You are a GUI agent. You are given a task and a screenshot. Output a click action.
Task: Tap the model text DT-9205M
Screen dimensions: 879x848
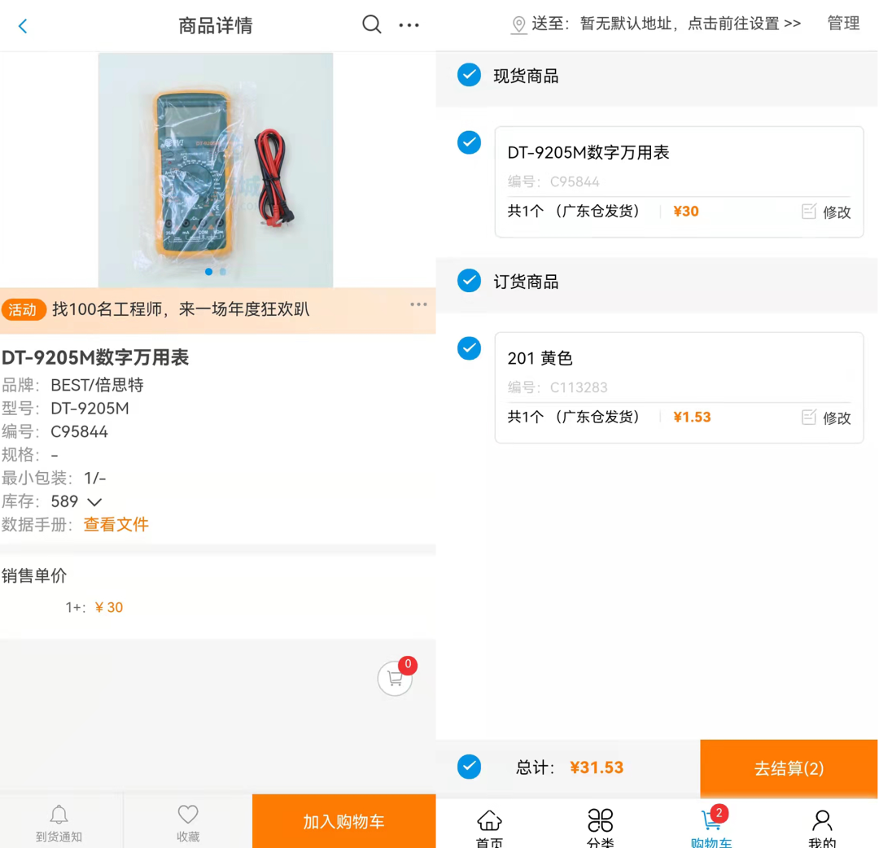point(90,409)
